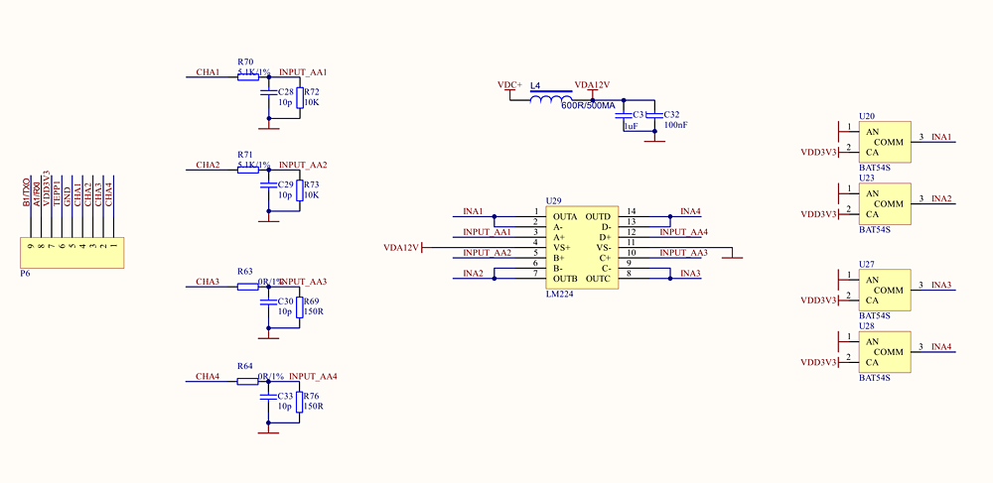Click the VDD3V3 label beside U27

[x=819, y=301]
